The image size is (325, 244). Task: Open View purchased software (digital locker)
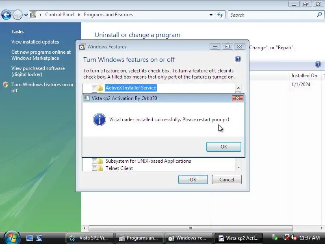click(38, 71)
